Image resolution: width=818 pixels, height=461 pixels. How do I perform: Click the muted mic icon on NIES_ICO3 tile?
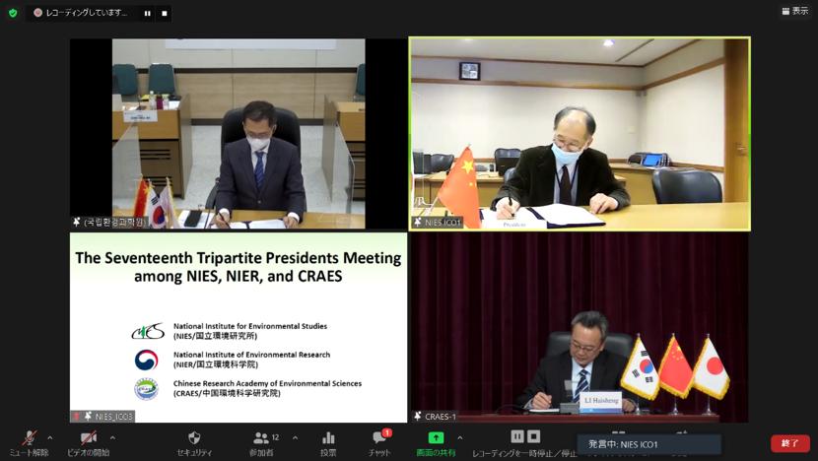click(x=77, y=416)
